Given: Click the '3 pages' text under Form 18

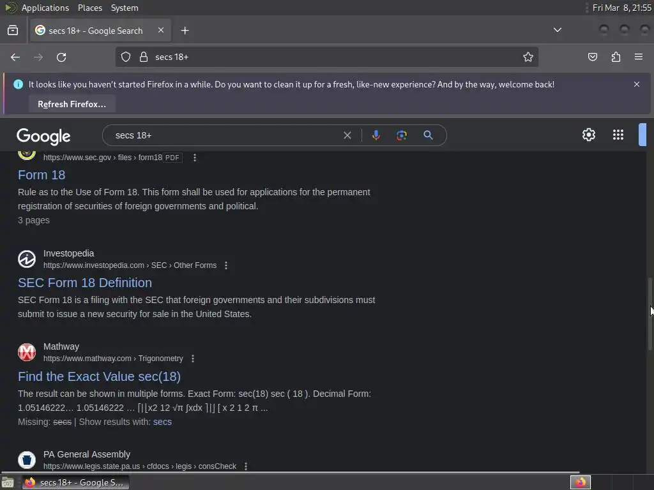Looking at the screenshot, I should tap(34, 220).
